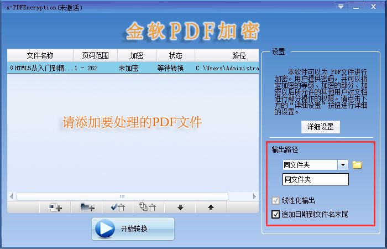This screenshot has width=387, height=249.
Task: Clear all files using stacked trash icon
Action: [149, 207]
